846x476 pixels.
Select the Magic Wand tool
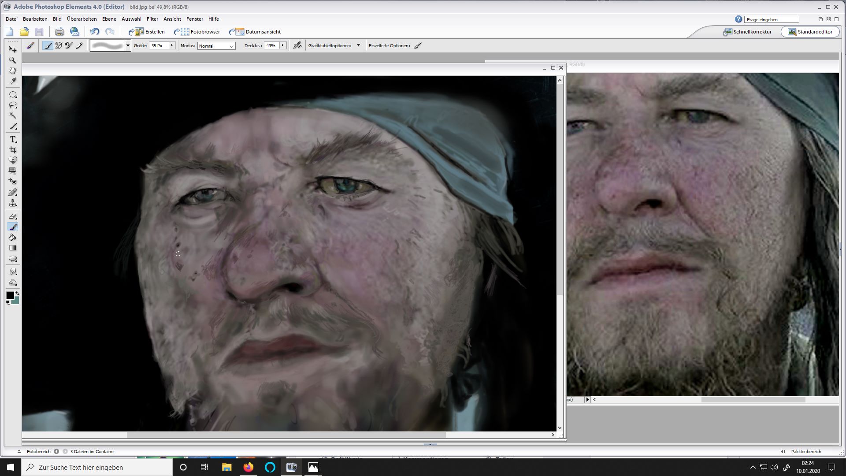pyautogui.click(x=13, y=115)
